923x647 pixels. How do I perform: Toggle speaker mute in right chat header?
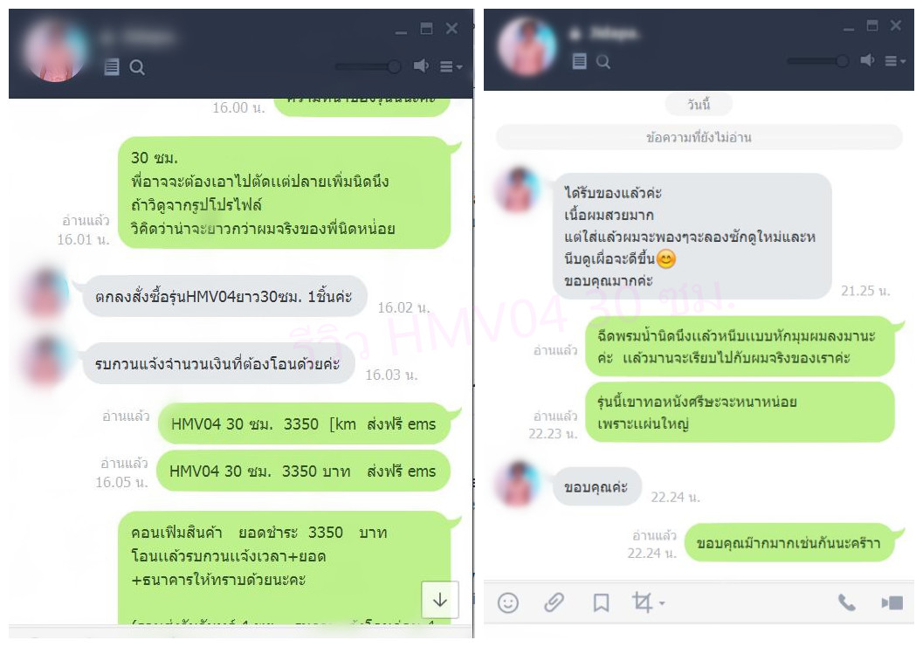(867, 59)
